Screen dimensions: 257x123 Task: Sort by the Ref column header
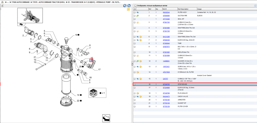tap(150, 9)
